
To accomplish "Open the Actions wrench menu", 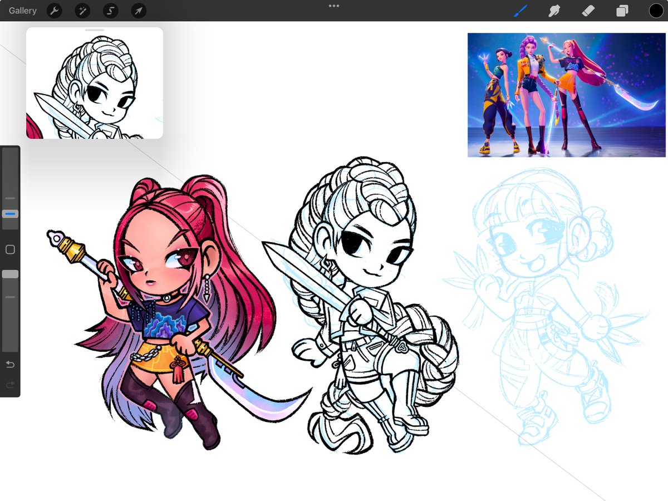I will 54,11.
